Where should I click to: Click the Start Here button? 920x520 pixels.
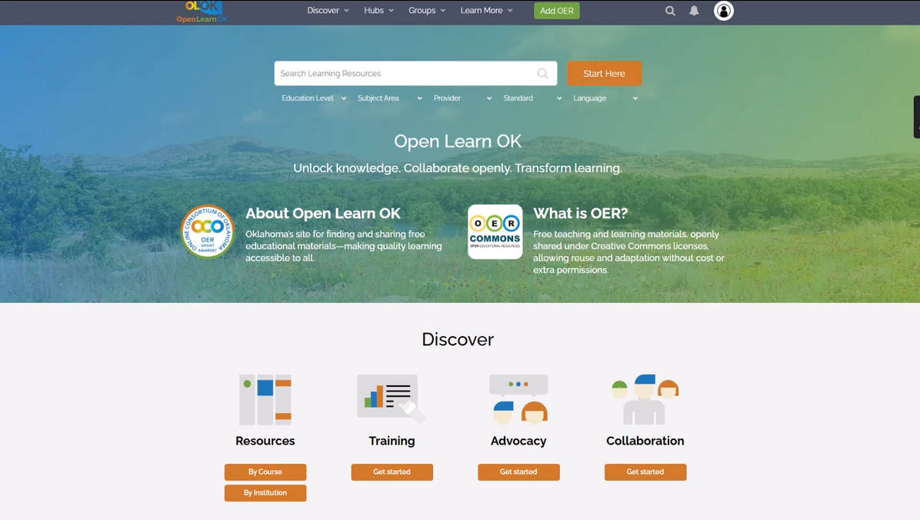pyautogui.click(x=605, y=73)
